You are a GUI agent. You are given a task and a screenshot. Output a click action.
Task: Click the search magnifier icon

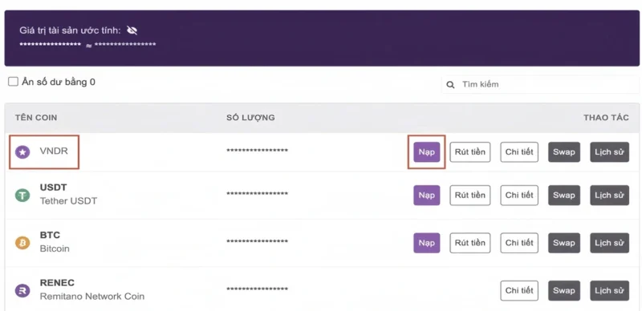pos(450,85)
